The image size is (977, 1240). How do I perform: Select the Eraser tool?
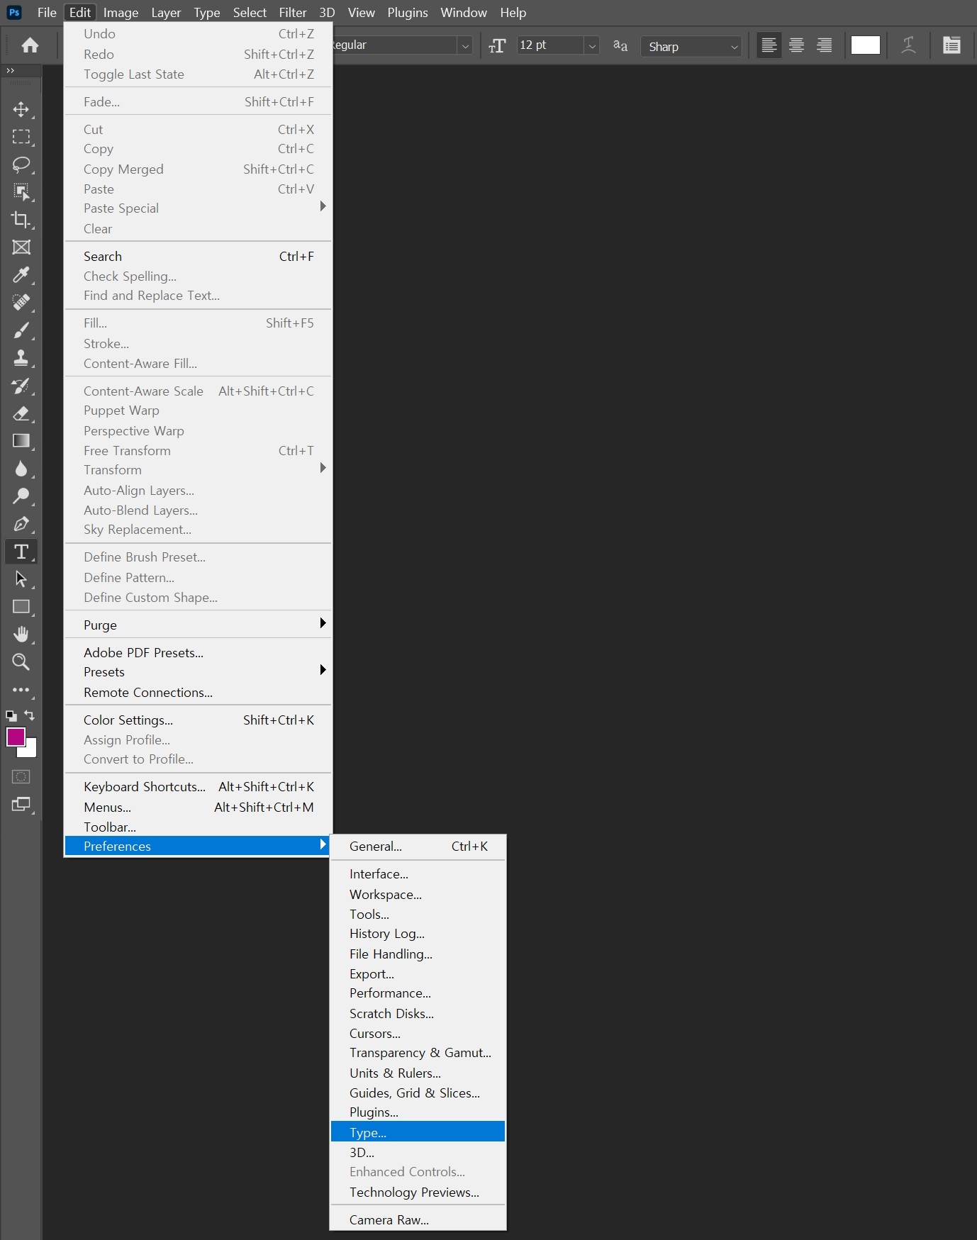pyautogui.click(x=21, y=413)
